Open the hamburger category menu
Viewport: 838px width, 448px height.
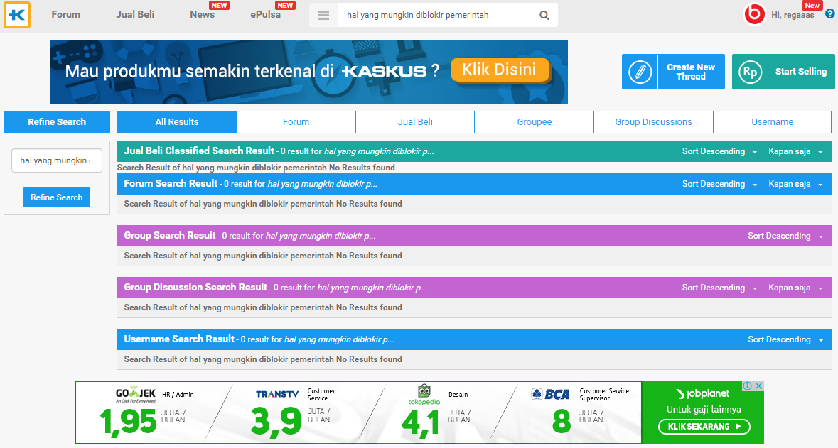coord(323,15)
